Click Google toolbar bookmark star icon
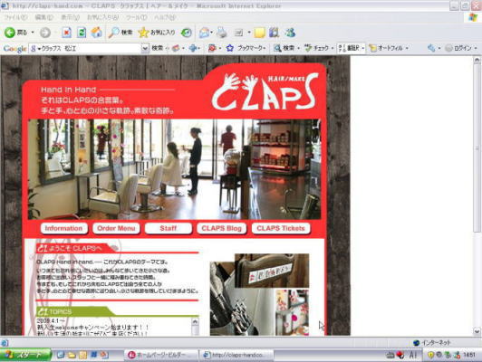This screenshot has width=482, height=362. (x=230, y=48)
